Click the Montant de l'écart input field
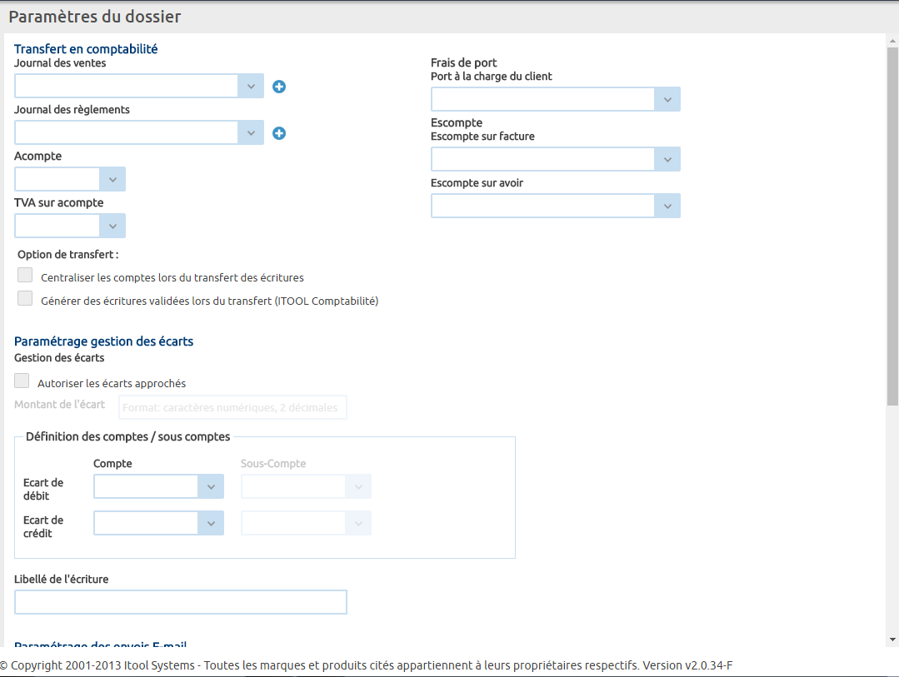This screenshot has height=677, width=899. (233, 408)
